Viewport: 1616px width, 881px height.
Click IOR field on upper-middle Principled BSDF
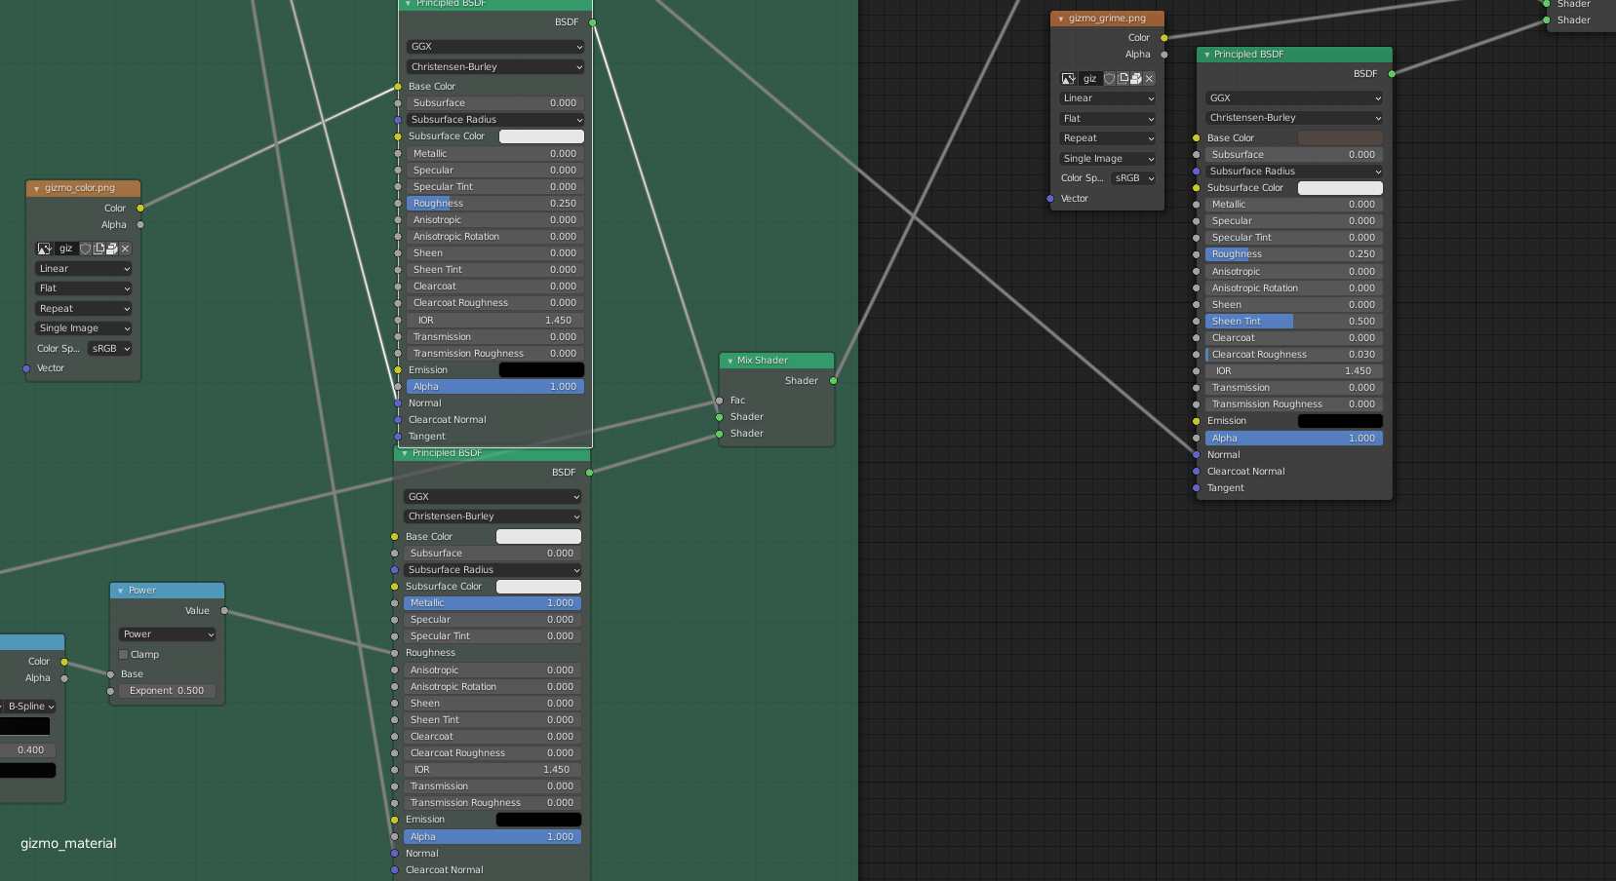pyautogui.click(x=495, y=321)
